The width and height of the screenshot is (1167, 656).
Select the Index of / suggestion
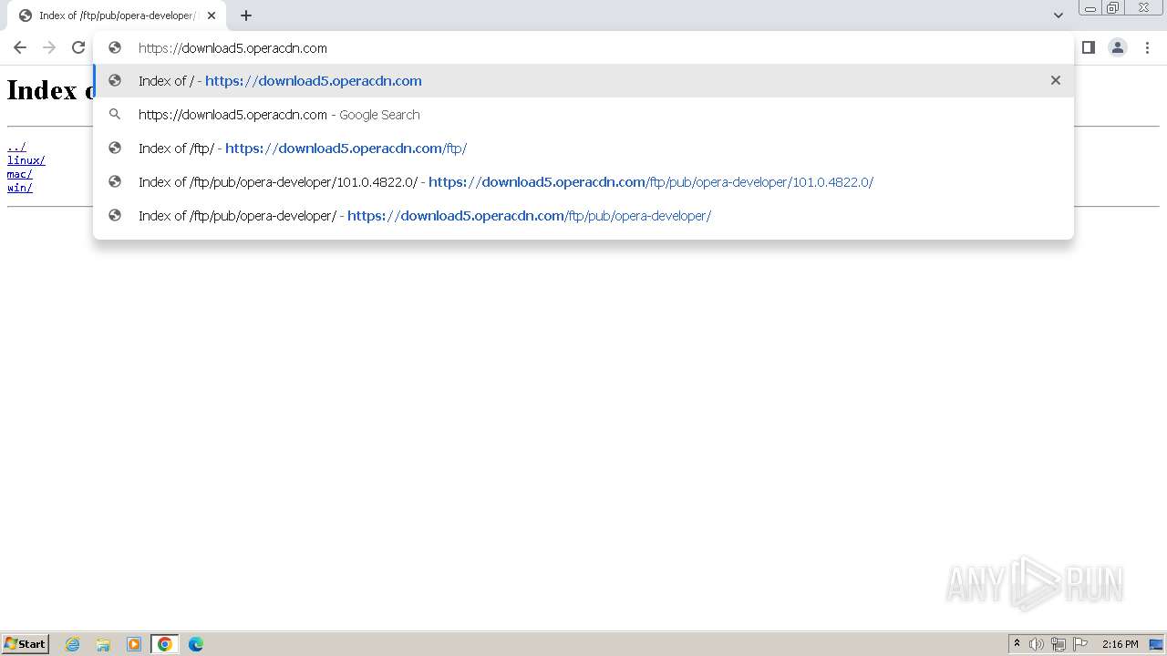pos(583,80)
